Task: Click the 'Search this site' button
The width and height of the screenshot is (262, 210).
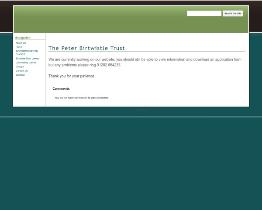Action: tap(233, 14)
